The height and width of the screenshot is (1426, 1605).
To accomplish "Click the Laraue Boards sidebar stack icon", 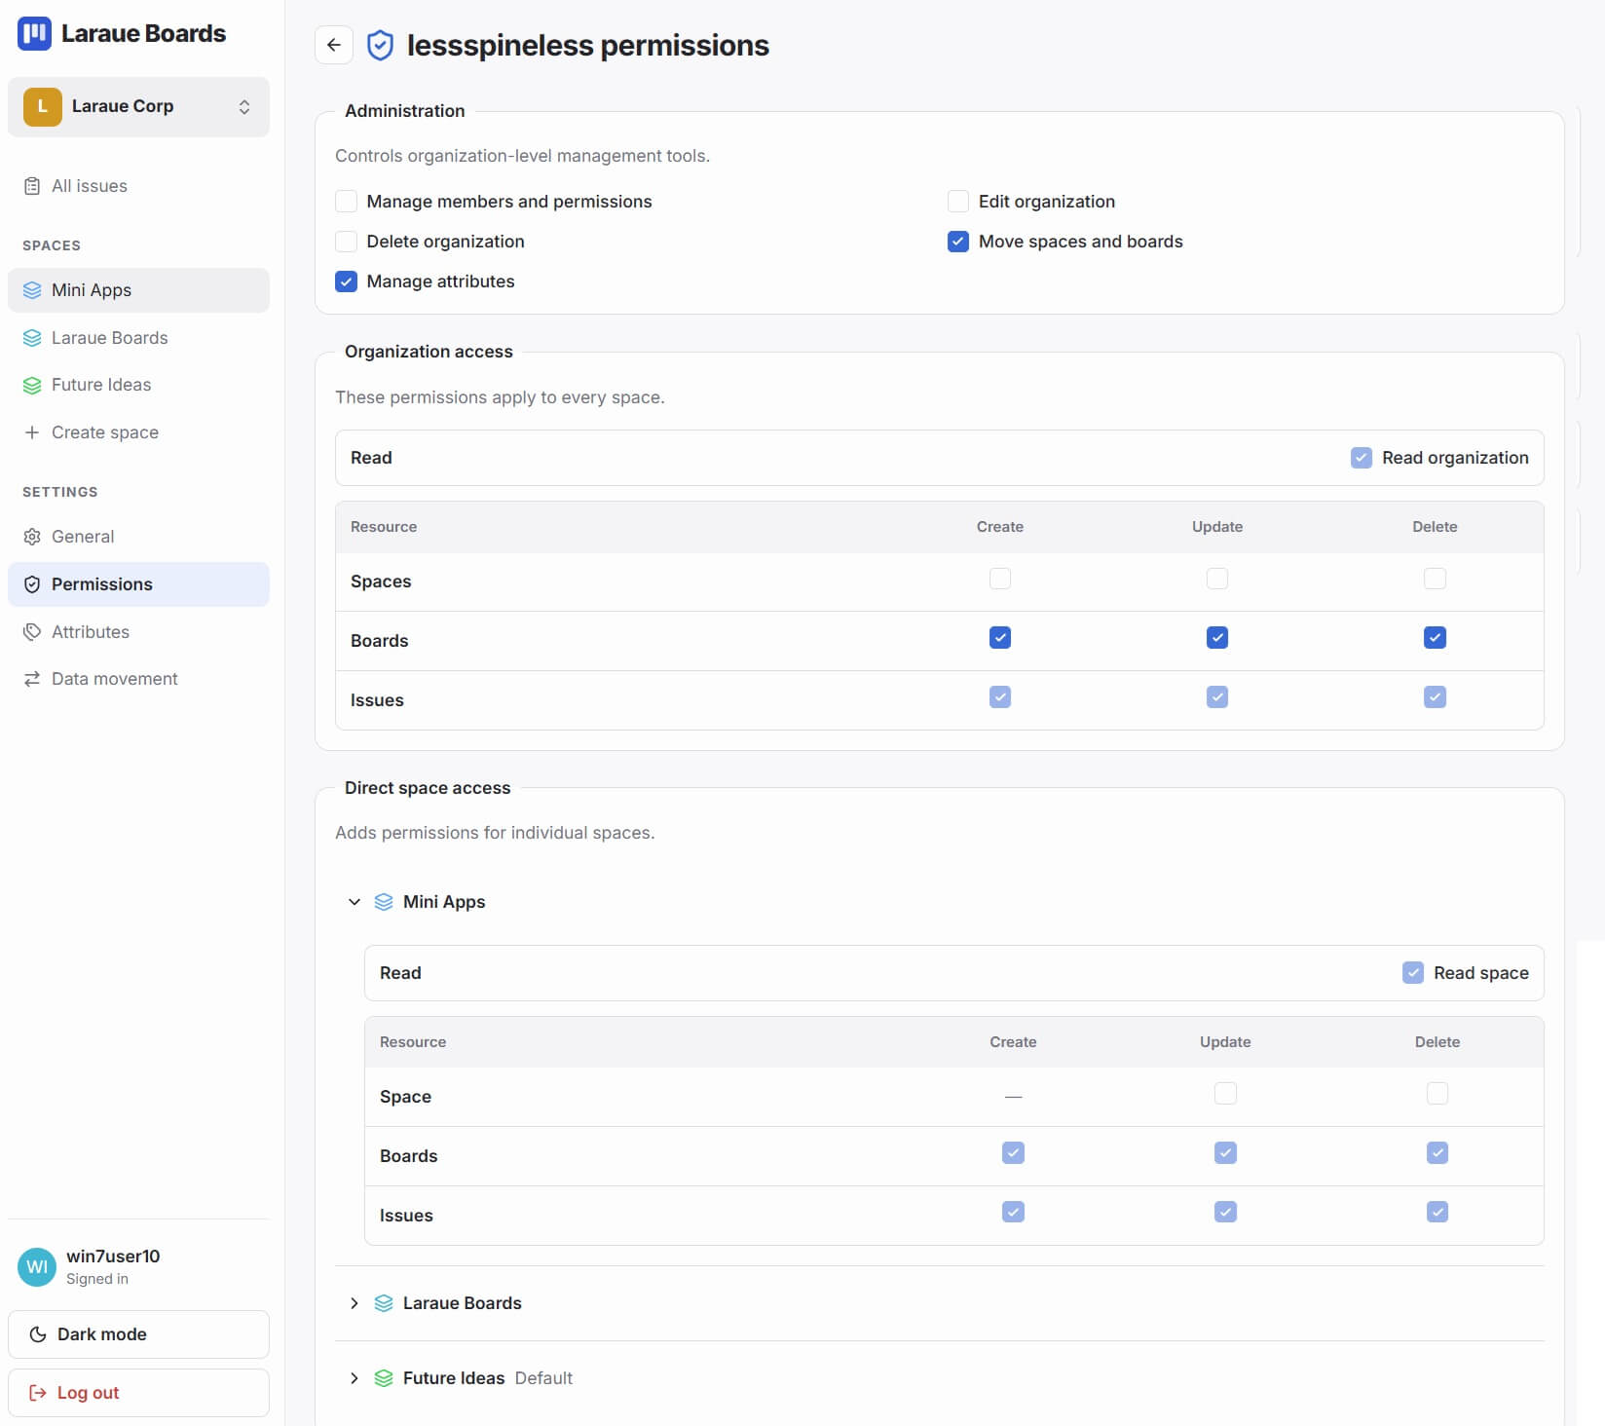I will pyautogui.click(x=32, y=338).
